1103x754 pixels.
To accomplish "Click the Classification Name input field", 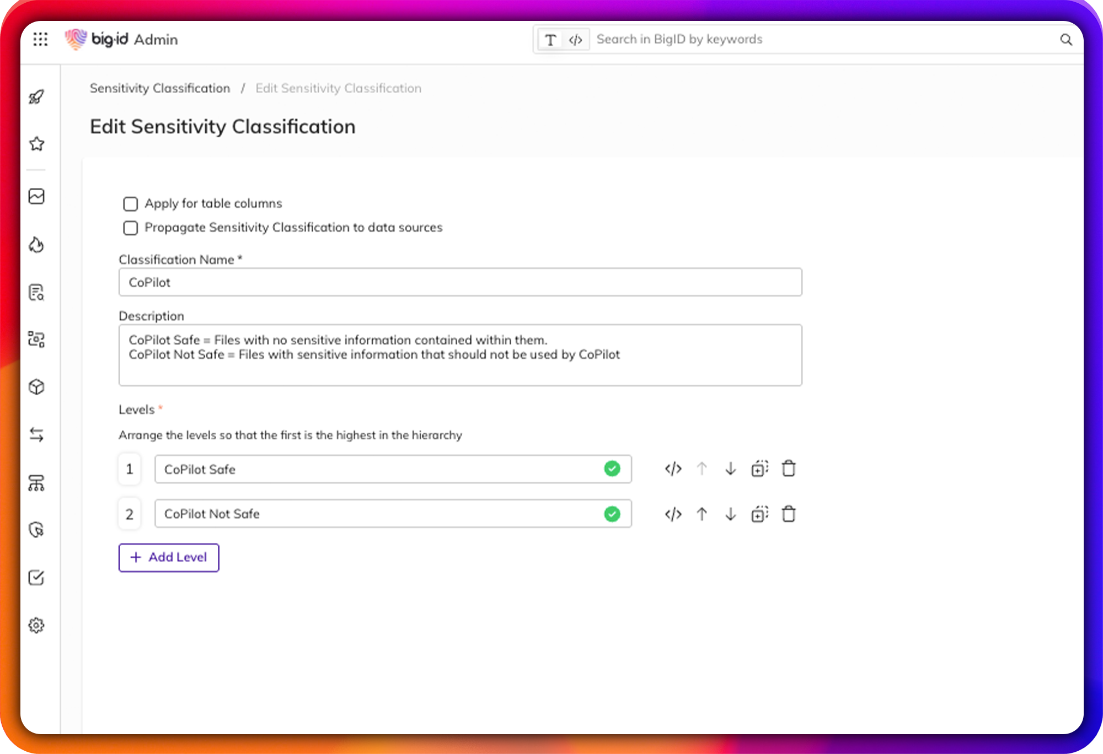I will [460, 282].
